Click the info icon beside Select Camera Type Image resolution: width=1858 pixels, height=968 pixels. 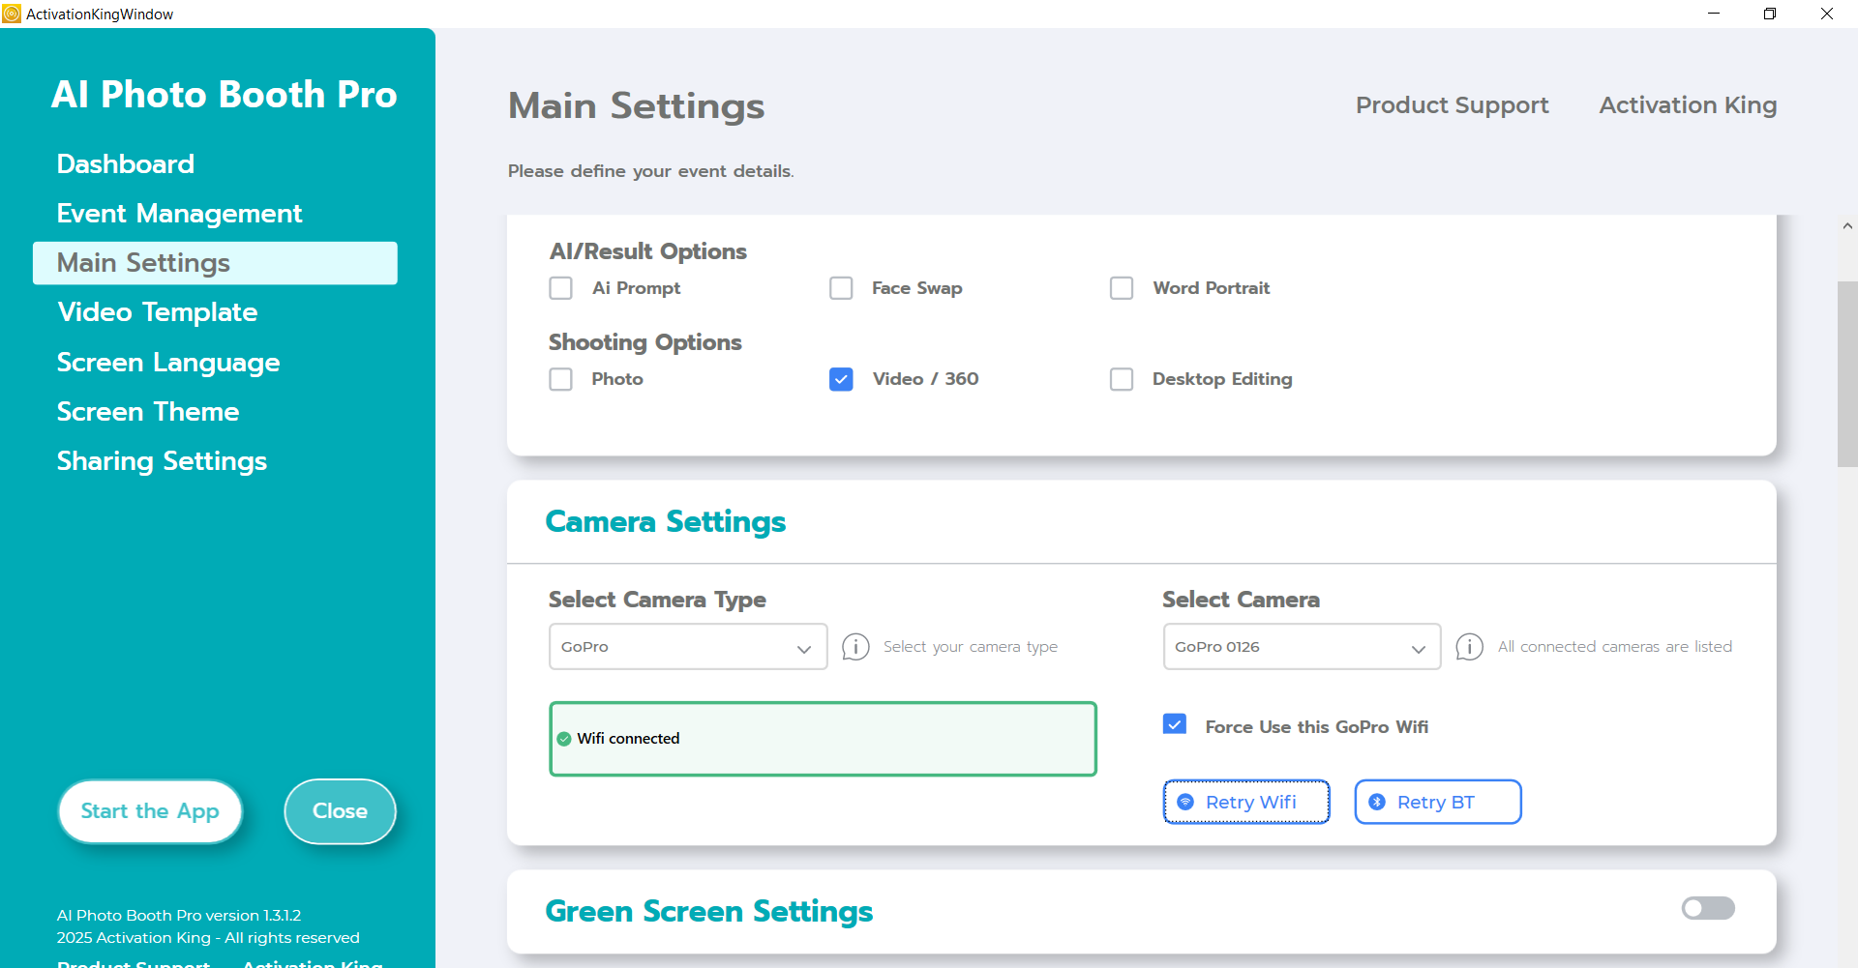855,647
